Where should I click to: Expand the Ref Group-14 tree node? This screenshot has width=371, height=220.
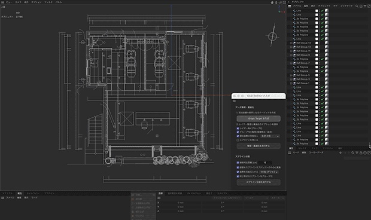[291, 43]
